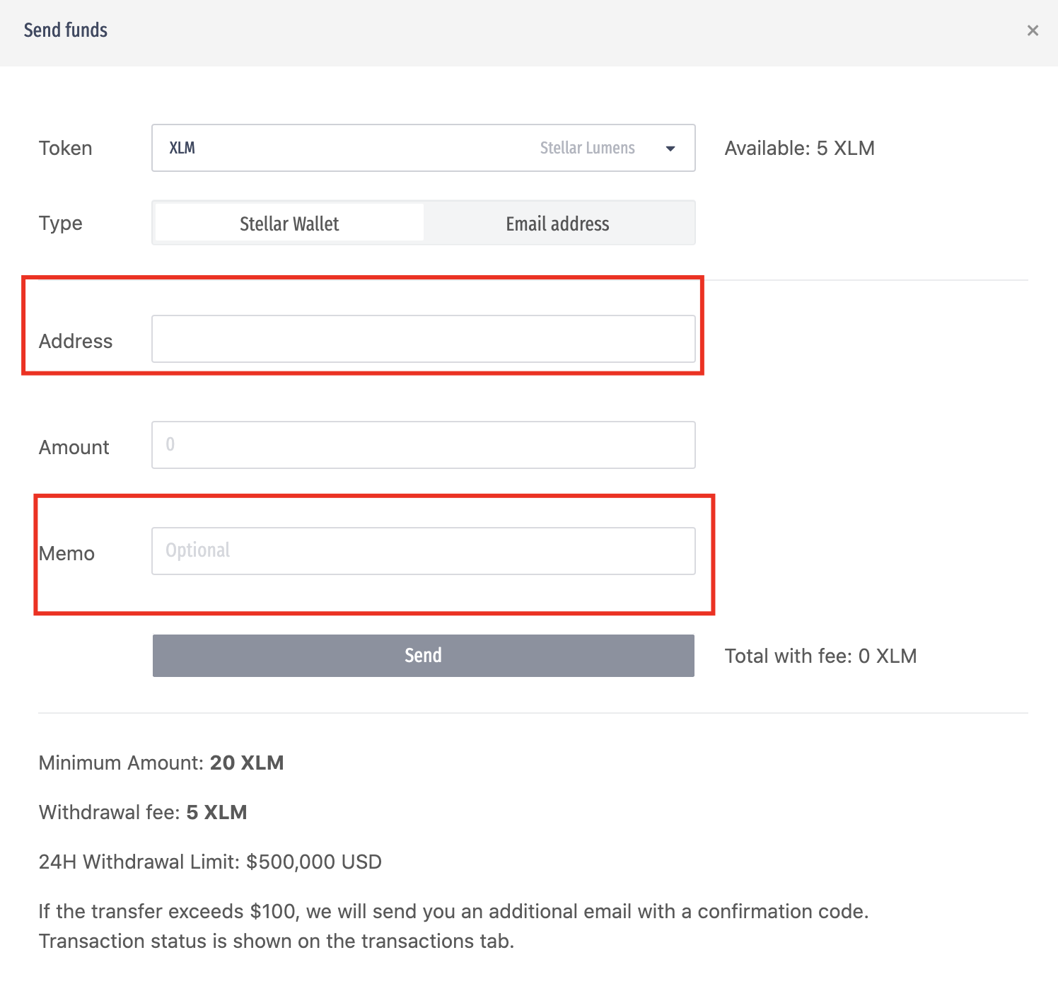Click the Address field label
The width and height of the screenshot is (1058, 996).
pyautogui.click(x=76, y=342)
